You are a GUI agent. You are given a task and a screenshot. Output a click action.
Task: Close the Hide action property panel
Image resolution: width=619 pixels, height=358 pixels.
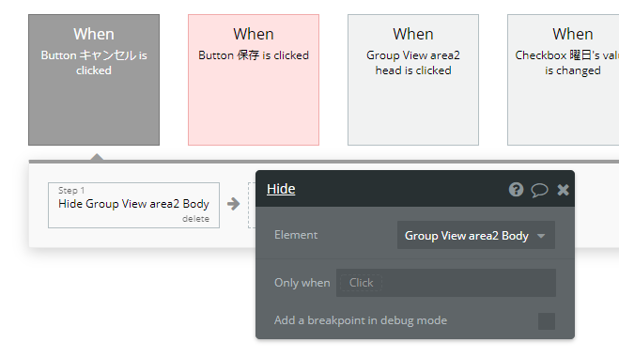(x=564, y=190)
